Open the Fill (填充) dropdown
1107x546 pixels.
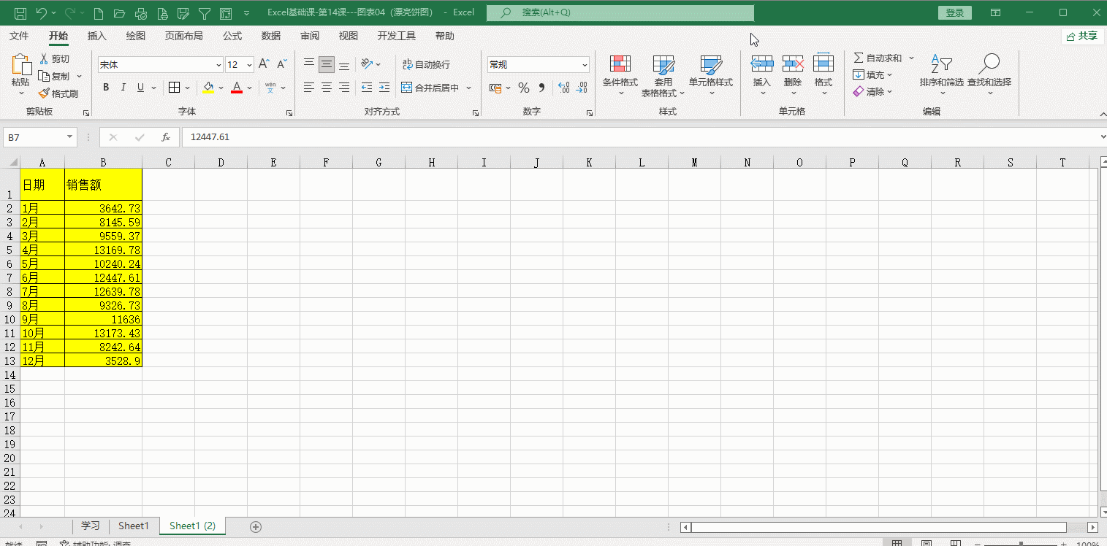pyautogui.click(x=872, y=74)
